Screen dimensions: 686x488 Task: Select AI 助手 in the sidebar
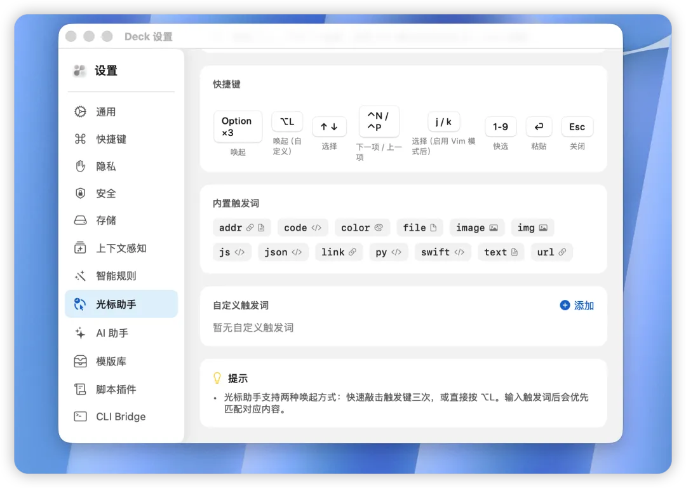[x=121, y=333]
